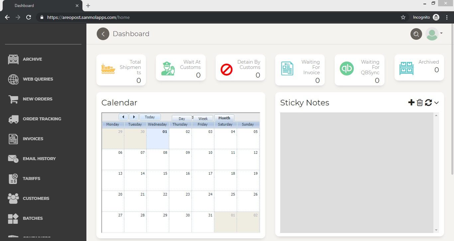Click the Detain By Customs prohibited icon

(x=227, y=70)
